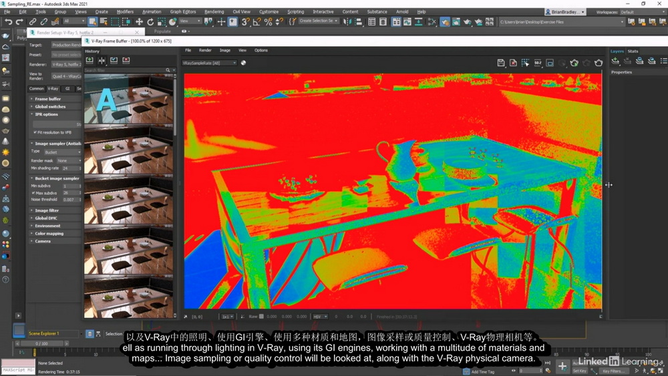Expand Global DMC rollout
Viewport: 668px width, 376px height.
coord(45,218)
